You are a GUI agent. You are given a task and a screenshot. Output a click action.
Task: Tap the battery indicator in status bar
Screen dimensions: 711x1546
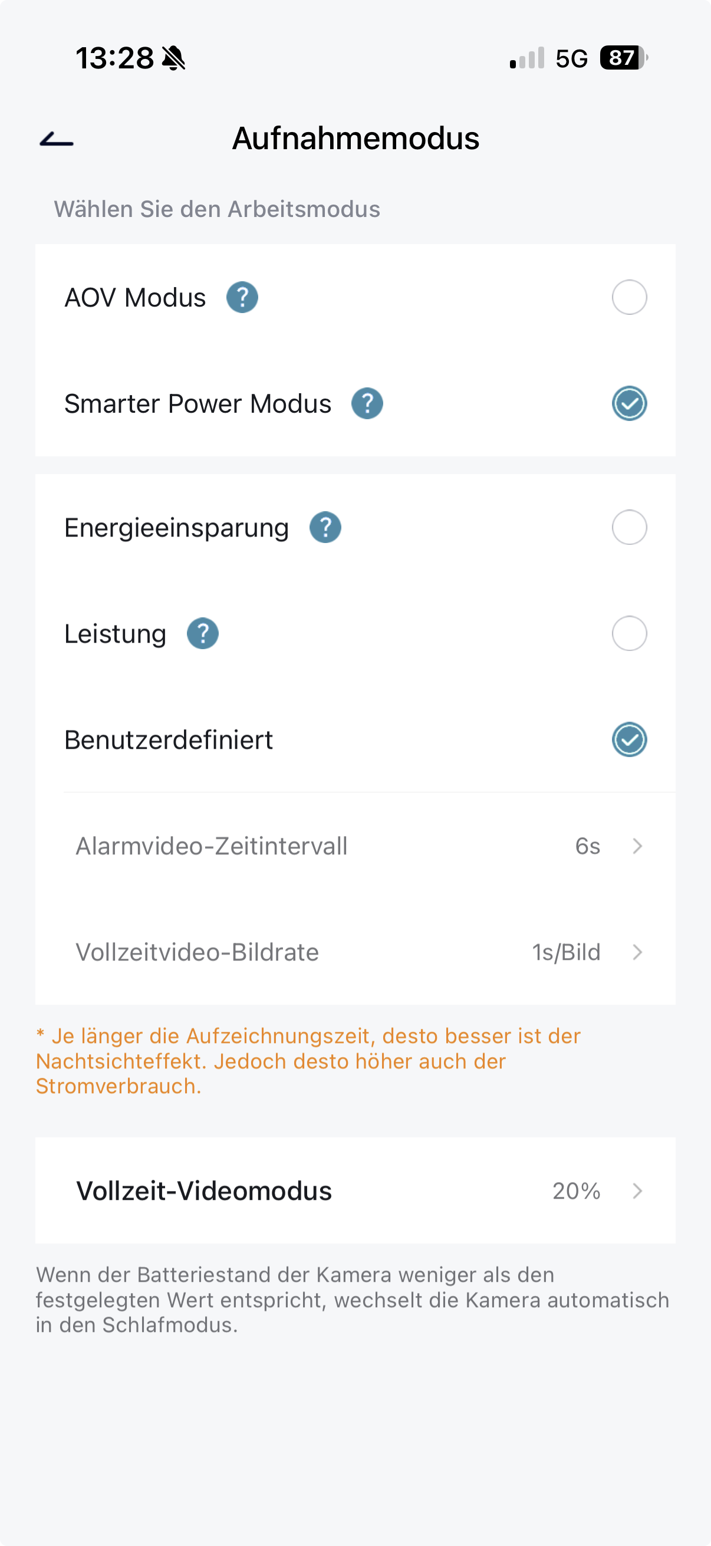pos(623,58)
